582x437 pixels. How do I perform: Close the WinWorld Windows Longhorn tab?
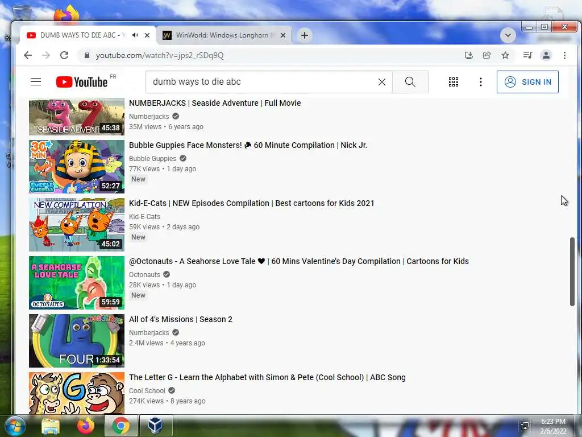[283, 35]
